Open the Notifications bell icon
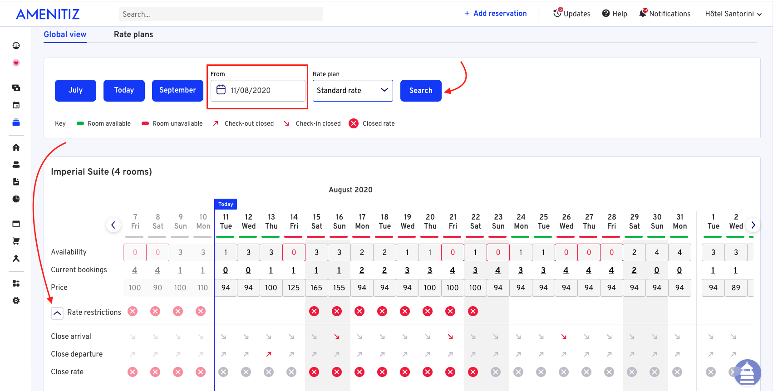 [x=643, y=13]
